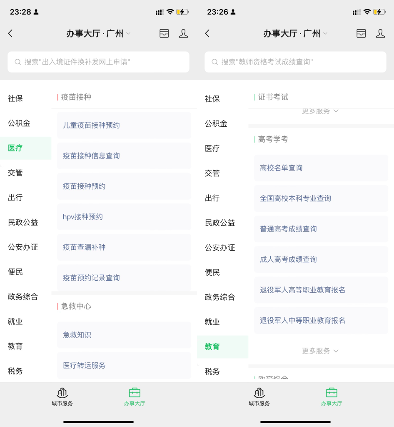Select the 社保 sidebar category
Screen dimensions: 394x427
pyautogui.click(x=15, y=98)
